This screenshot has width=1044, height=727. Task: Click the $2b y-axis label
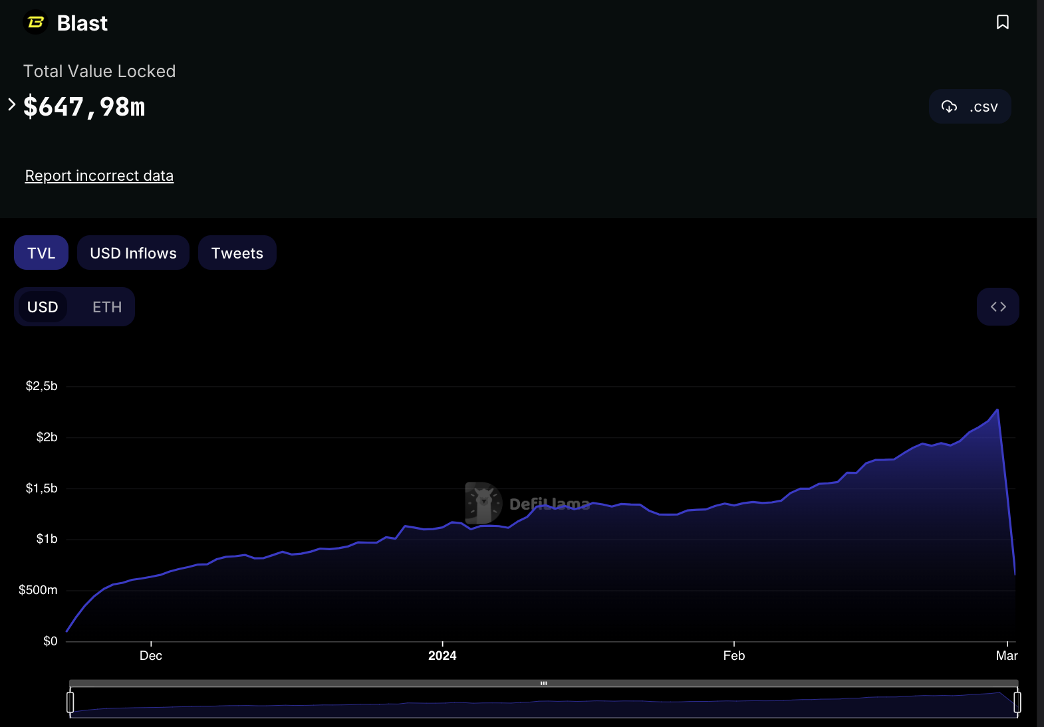(47, 437)
